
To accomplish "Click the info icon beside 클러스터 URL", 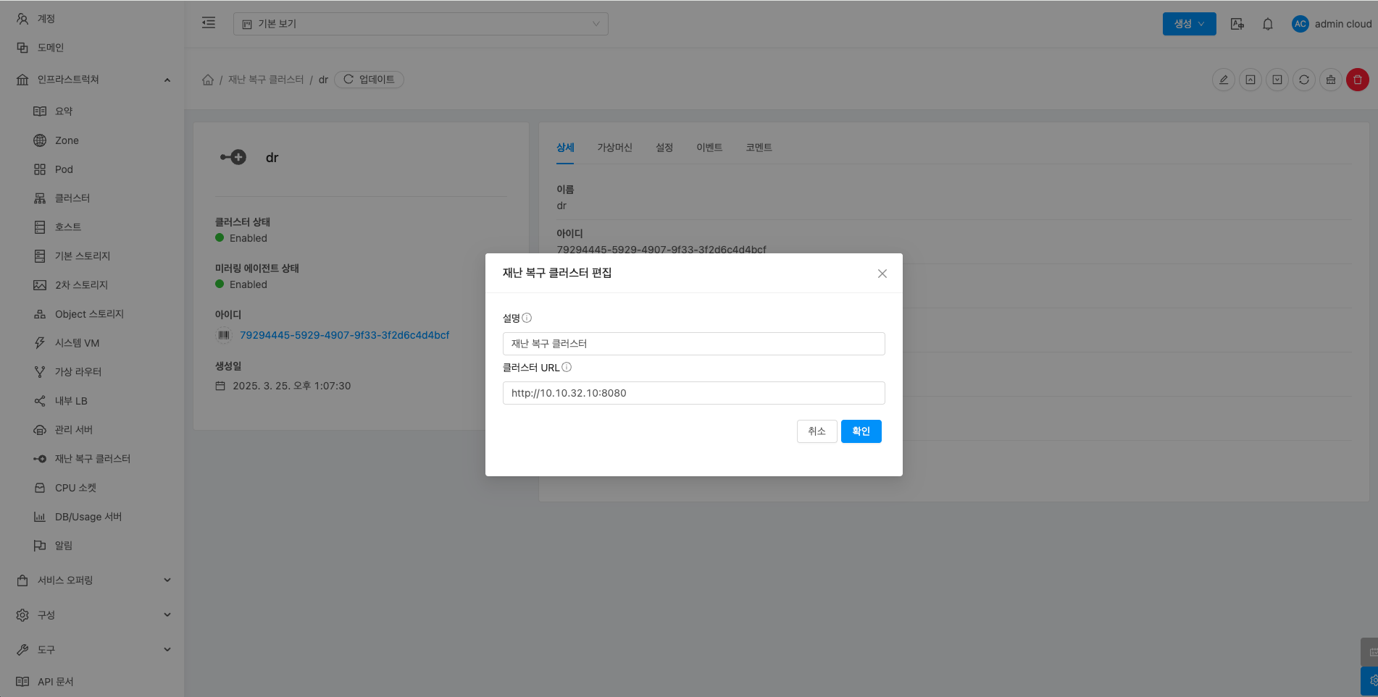I will [x=567, y=367].
